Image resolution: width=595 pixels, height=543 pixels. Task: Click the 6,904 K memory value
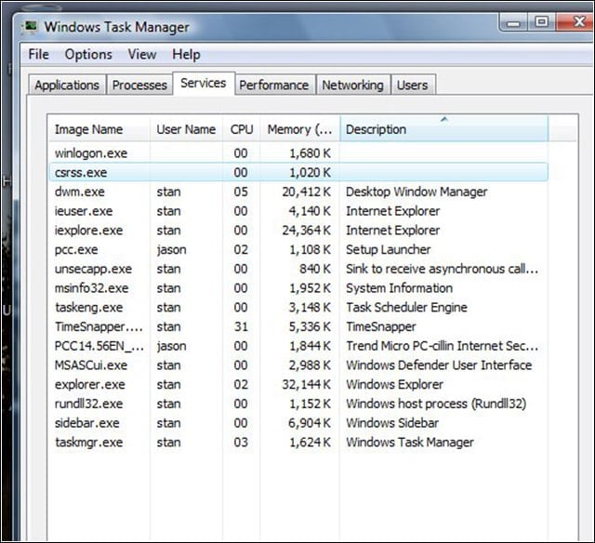click(310, 423)
